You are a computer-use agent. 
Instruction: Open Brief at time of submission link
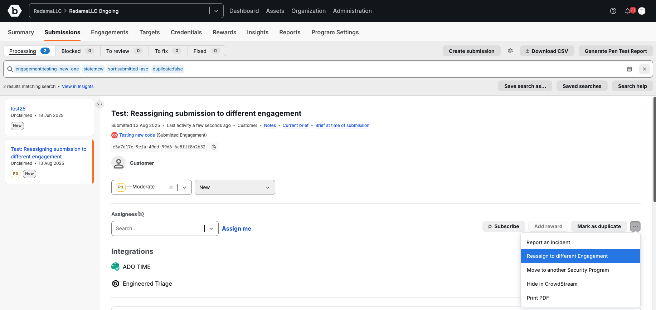[342, 126]
